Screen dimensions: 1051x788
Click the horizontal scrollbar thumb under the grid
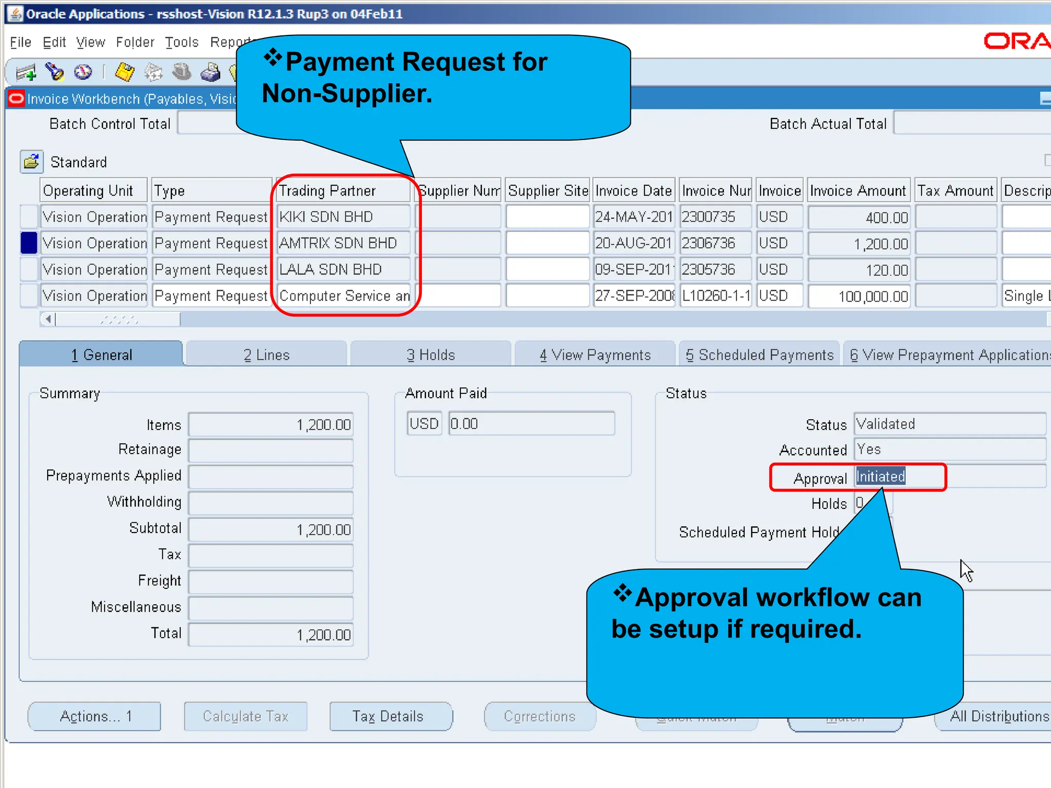point(118,319)
